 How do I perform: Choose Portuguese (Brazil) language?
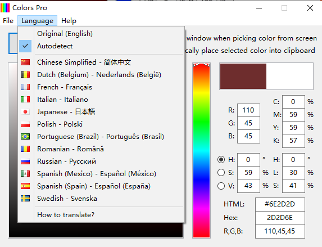tap(101, 137)
